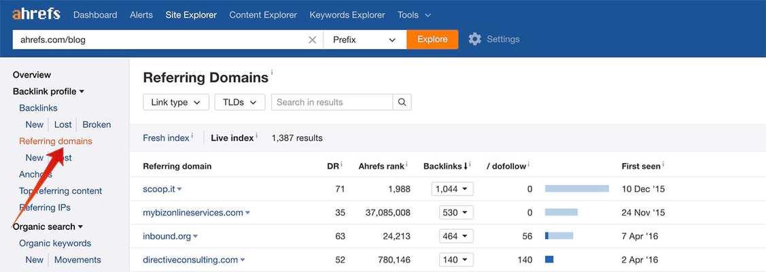Sort by Backlinks column
This screenshot has height=272, width=766.
pyautogui.click(x=447, y=166)
